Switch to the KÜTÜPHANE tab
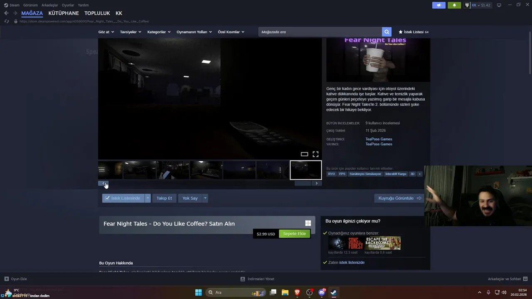Screen dimensions: 532x299 coord(64,13)
